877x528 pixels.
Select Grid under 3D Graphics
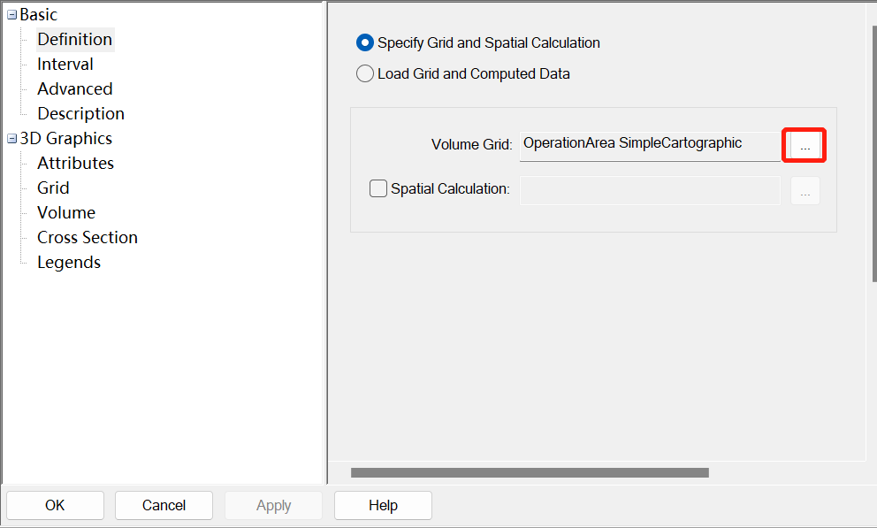tap(53, 188)
